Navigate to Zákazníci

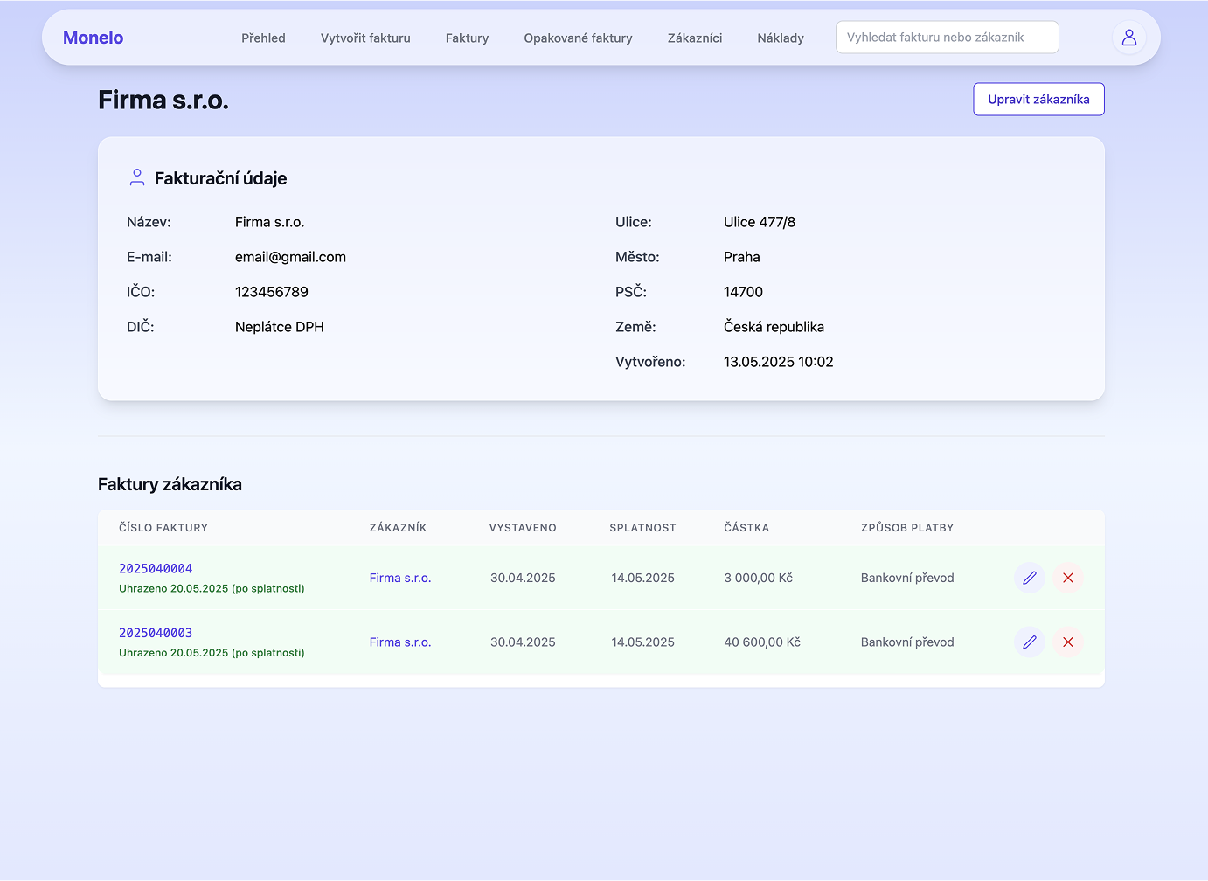(695, 38)
